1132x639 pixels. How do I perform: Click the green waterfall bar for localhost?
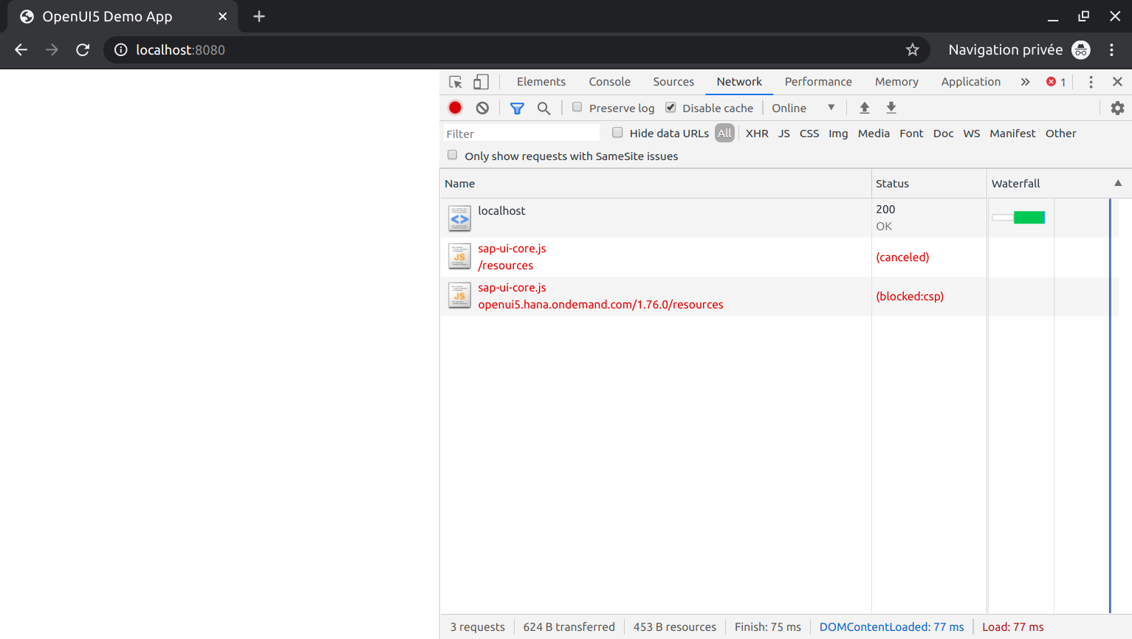[x=1029, y=217]
